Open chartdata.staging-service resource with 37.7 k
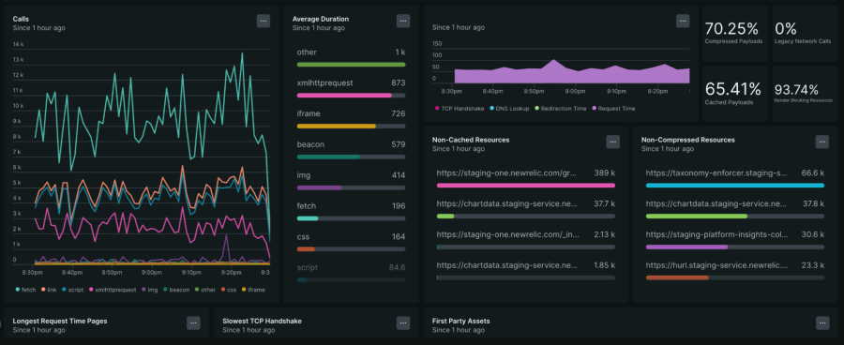 tap(526, 209)
